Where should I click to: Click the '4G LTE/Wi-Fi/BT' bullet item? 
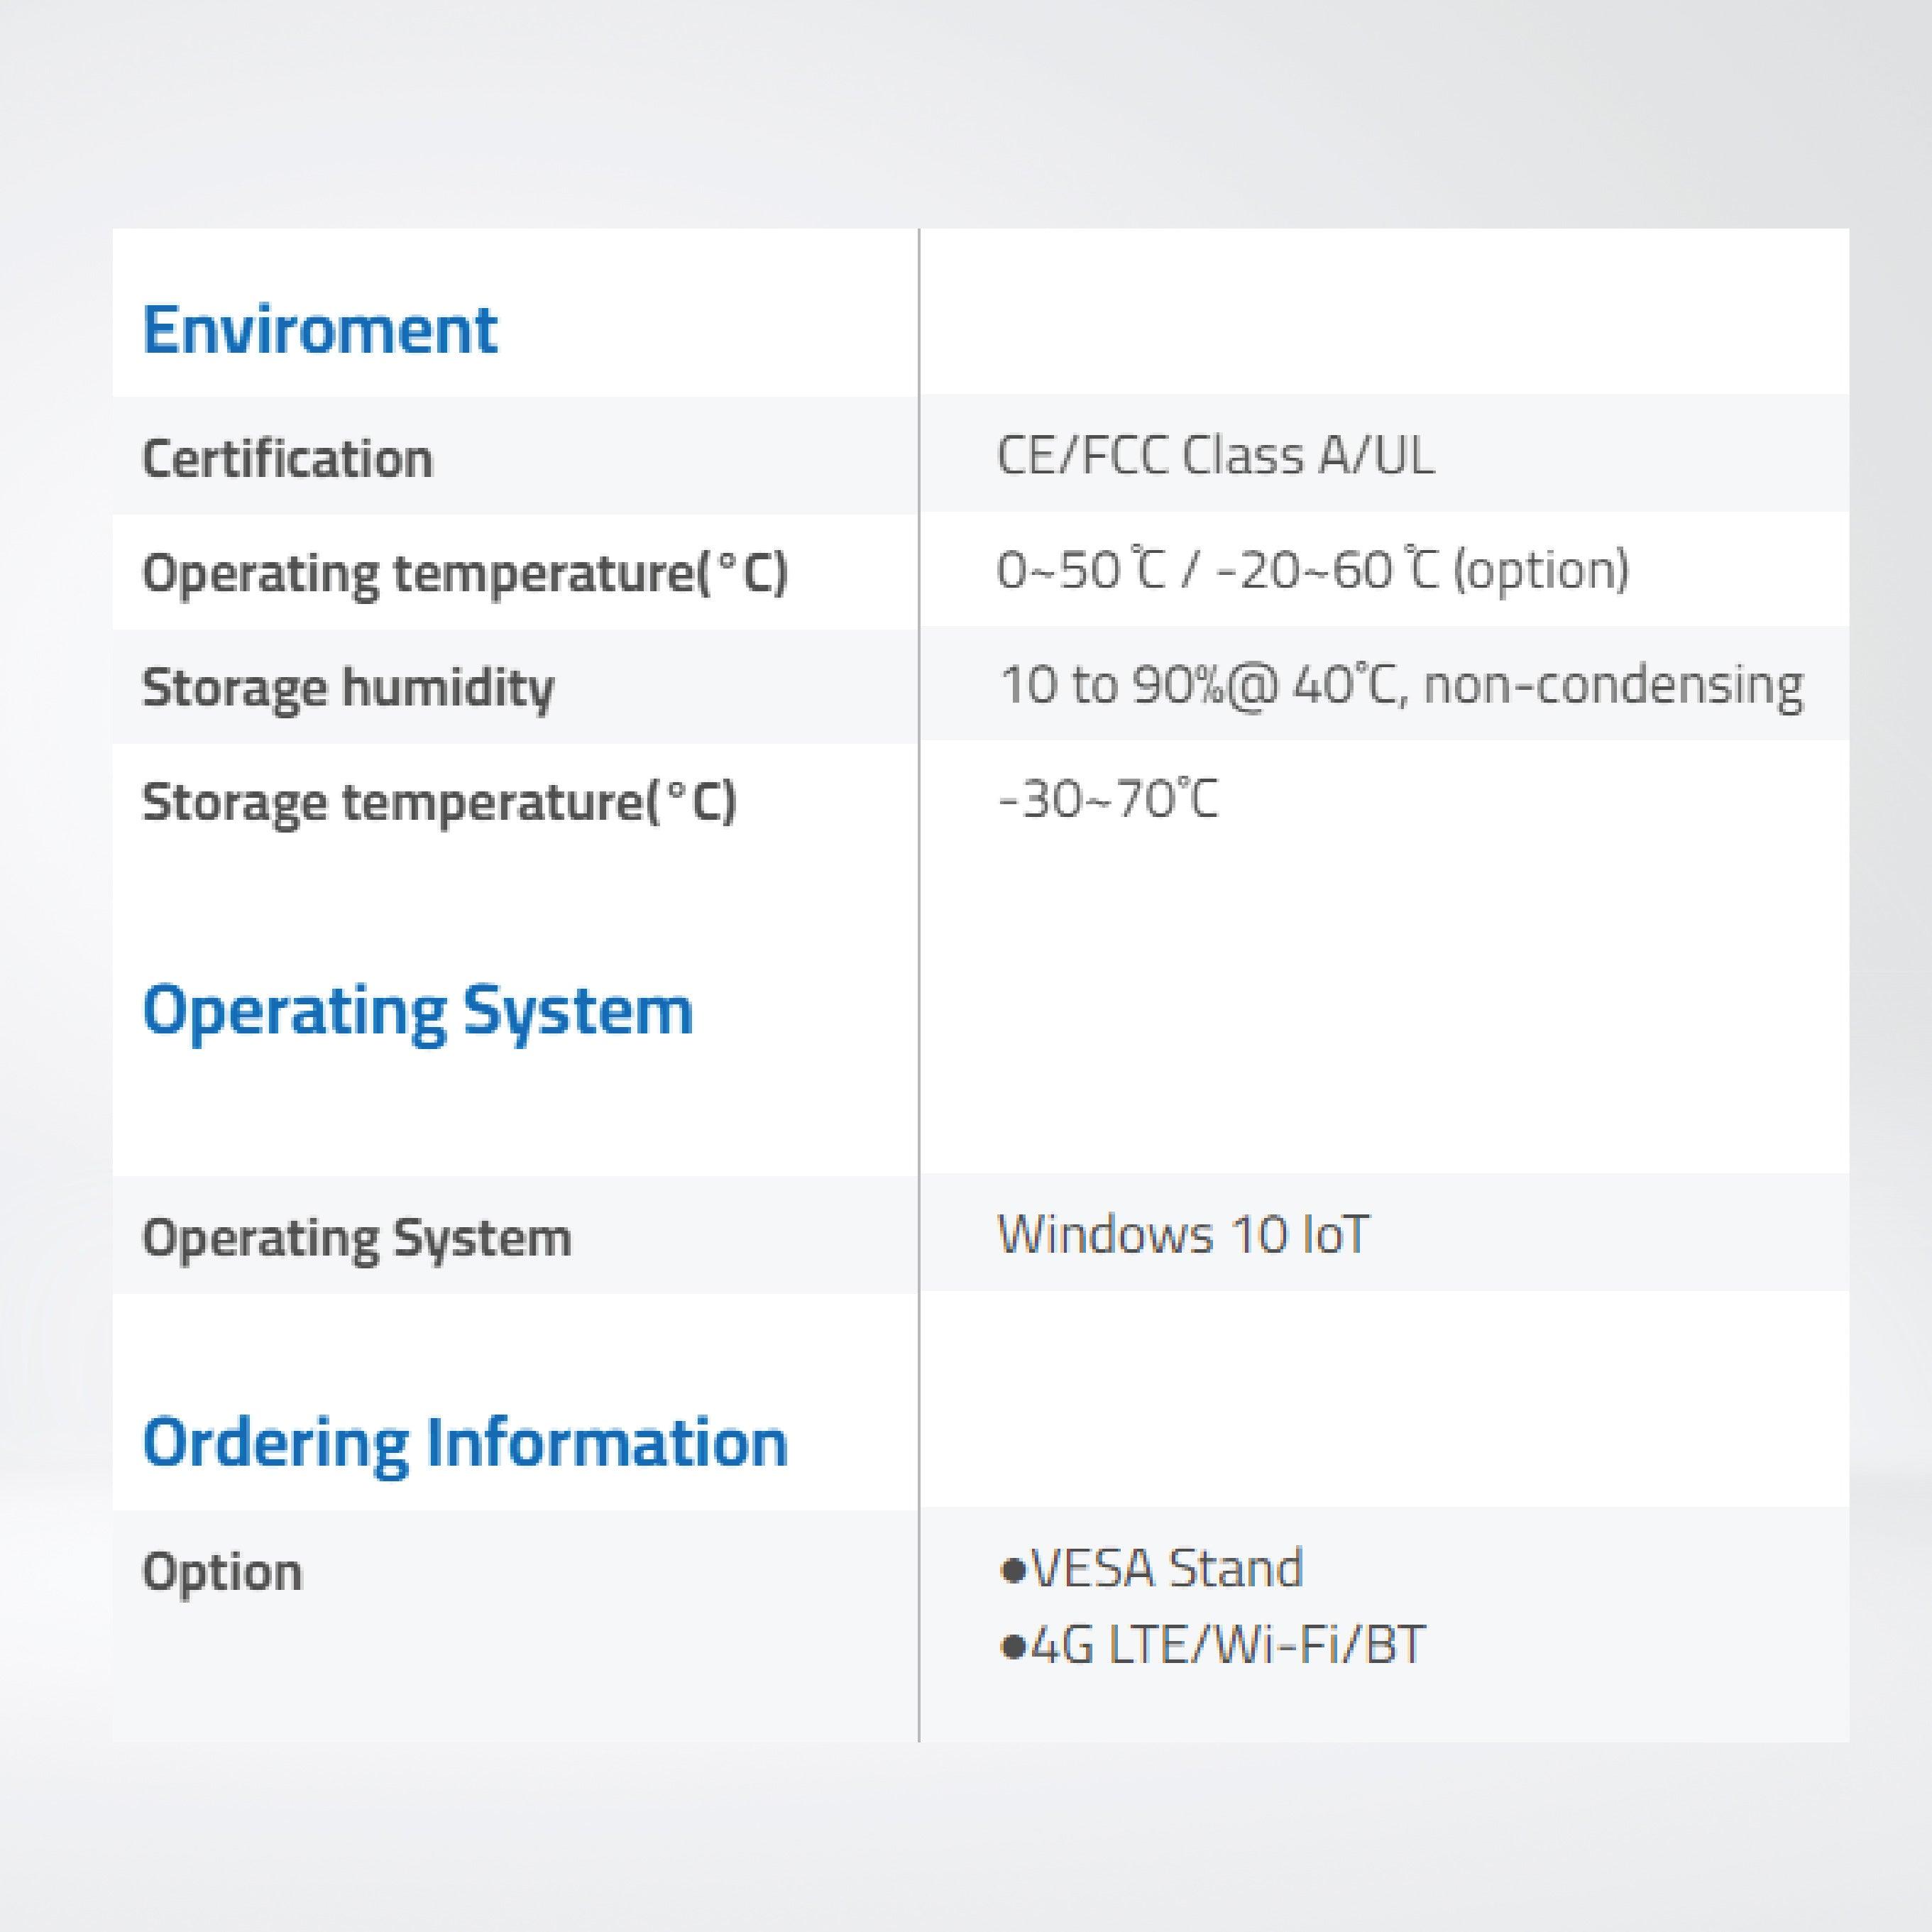coord(1212,1645)
